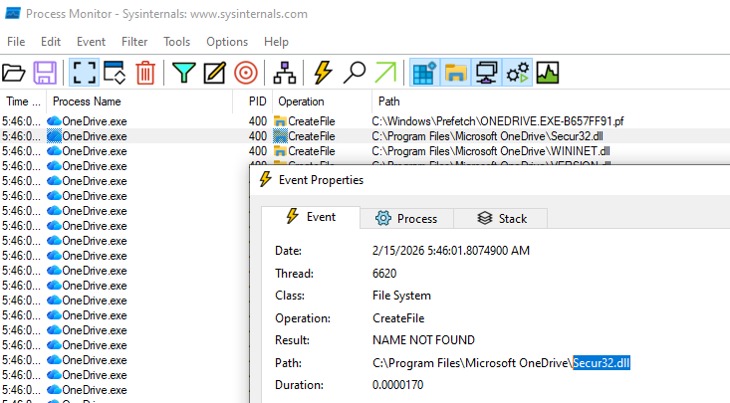Click the Save toolbar icon
This screenshot has width=730, height=403.
pos(45,72)
